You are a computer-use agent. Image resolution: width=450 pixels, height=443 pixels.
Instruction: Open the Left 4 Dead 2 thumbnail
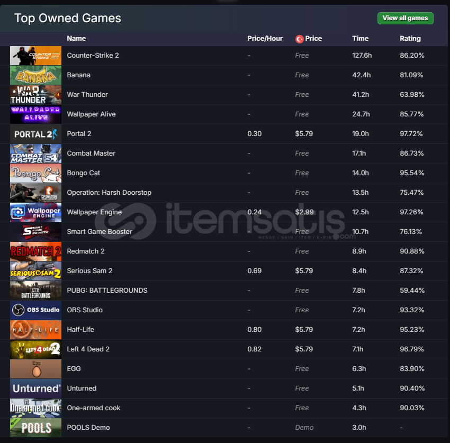click(35, 349)
